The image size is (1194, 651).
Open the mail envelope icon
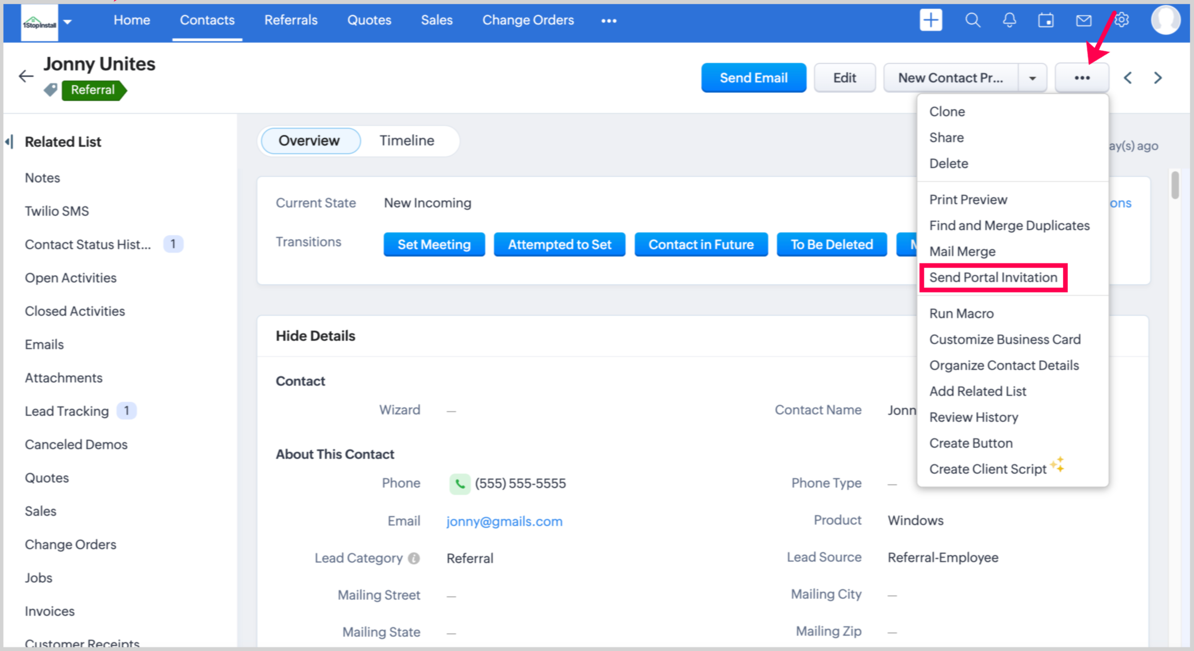pos(1083,20)
